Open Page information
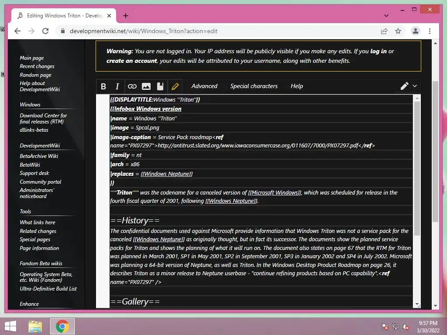Image resolution: width=447 pixels, height=335 pixels. [x=39, y=248]
